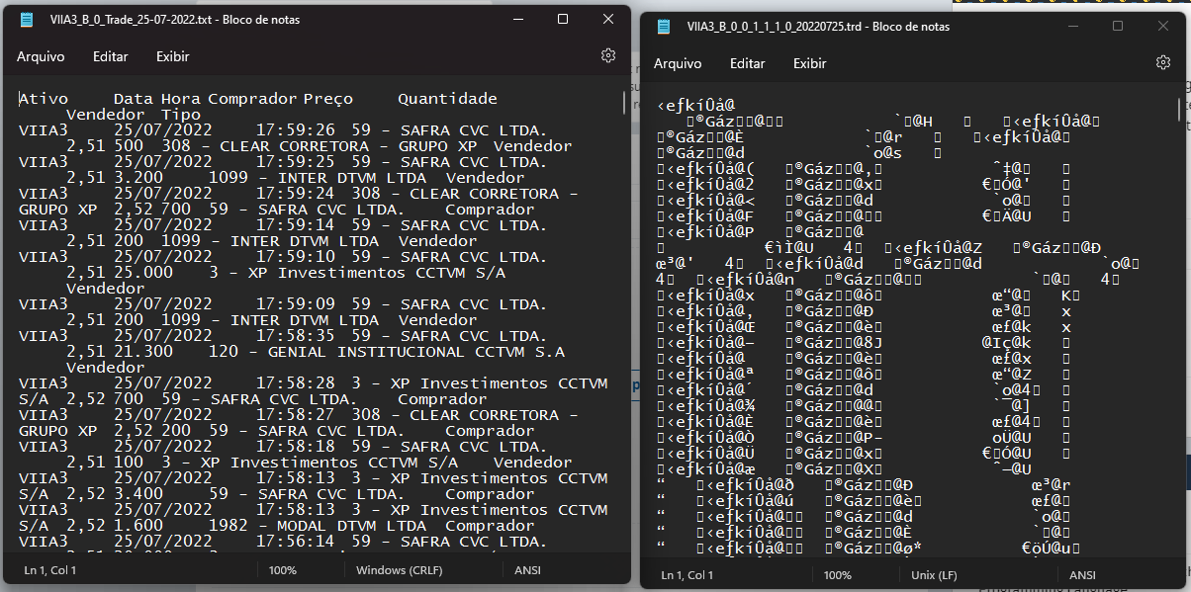Open settings gear in the Trade txt window
Image resolution: width=1191 pixels, height=592 pixels.
608,56
